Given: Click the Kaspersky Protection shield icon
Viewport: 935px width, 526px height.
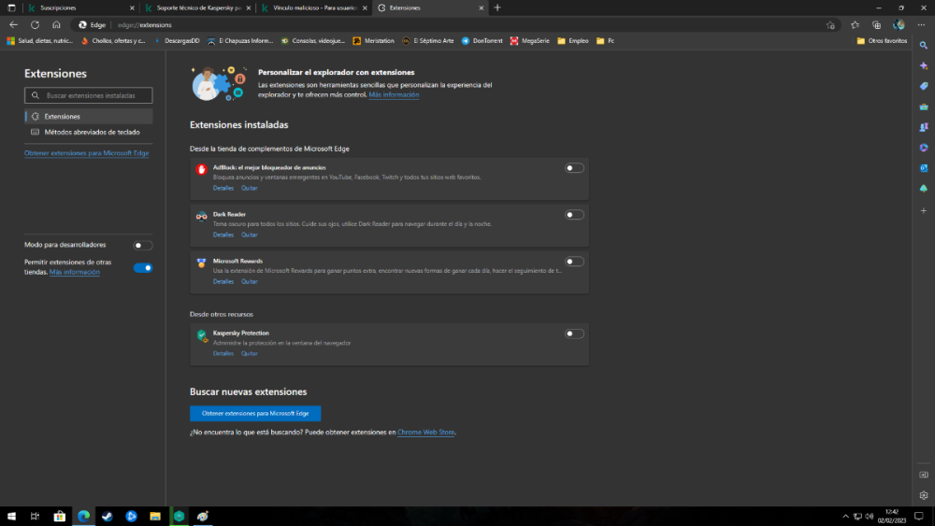Looking at the screenshot, I should 202,336.
